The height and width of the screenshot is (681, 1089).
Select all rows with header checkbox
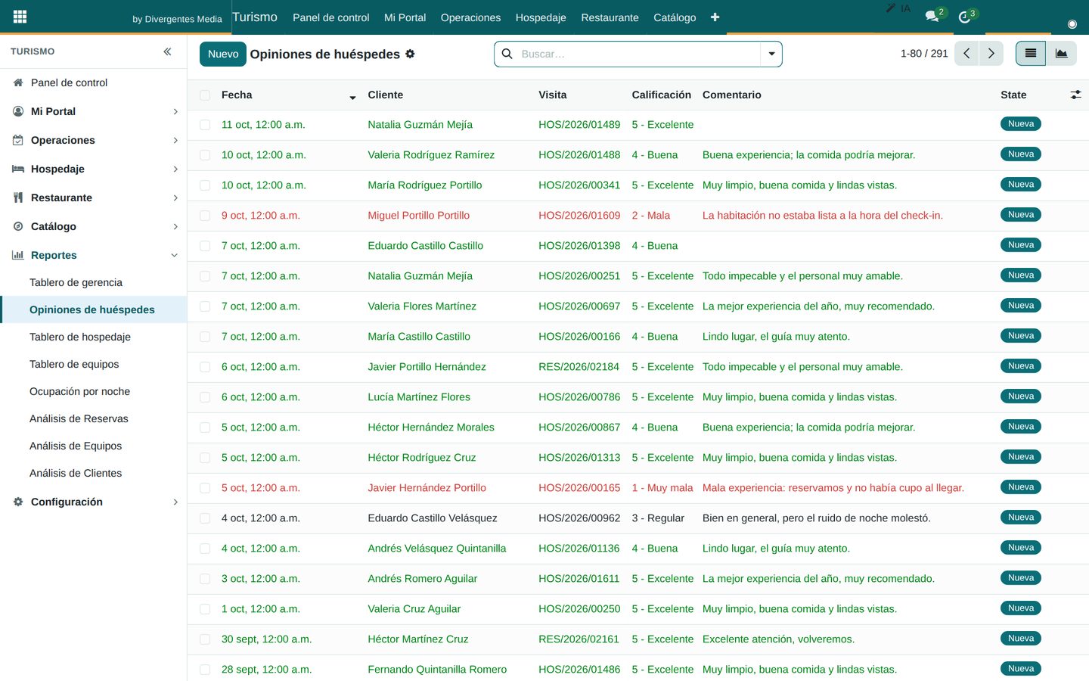(205, 95)
